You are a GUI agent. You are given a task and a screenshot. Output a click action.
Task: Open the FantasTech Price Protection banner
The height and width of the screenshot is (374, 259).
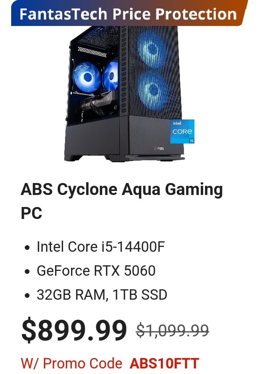click(129, 13)
